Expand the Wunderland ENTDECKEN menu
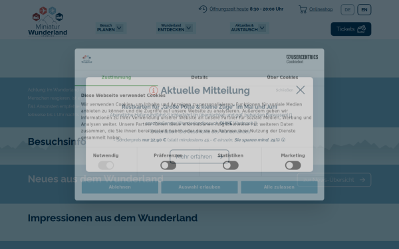399x249 pixels. (176, 28)
